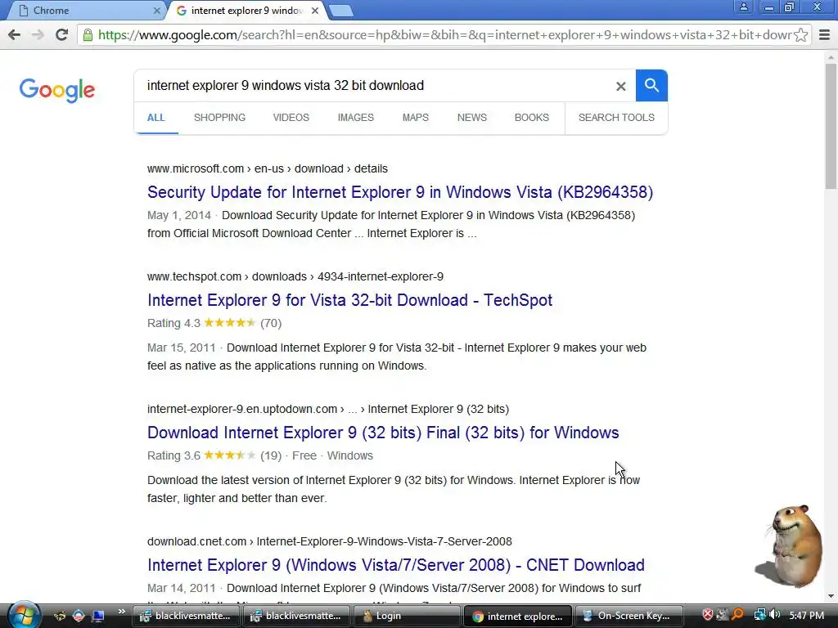Viewport: 838px width, 628px height.
Task: Click the green padlock security icon
Action: [88, 34]
